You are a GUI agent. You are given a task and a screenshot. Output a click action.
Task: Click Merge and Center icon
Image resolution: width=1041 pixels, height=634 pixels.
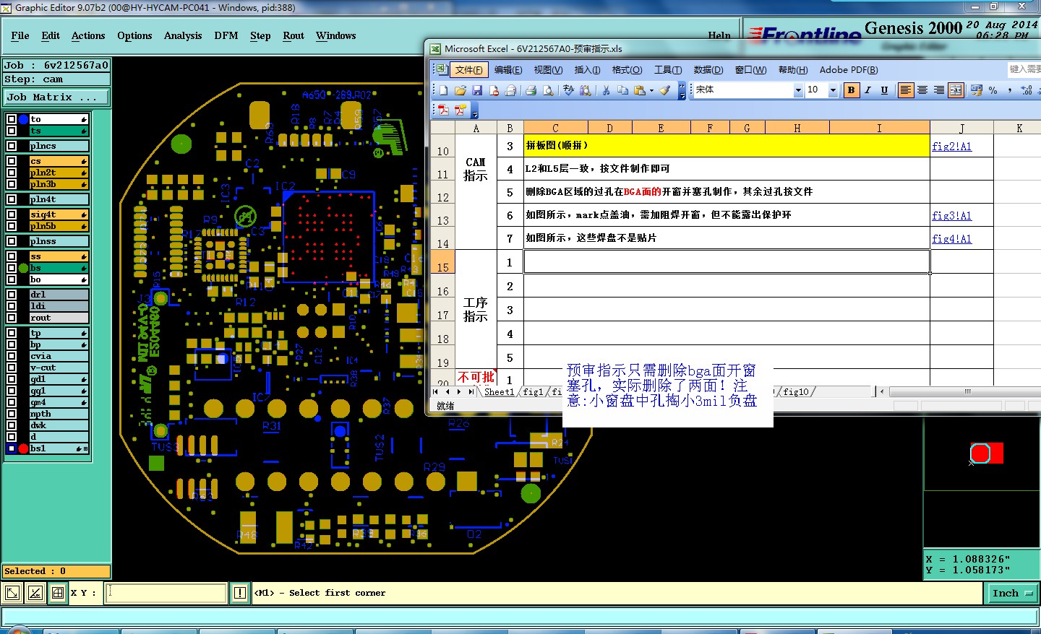pyautogui.click(x=956, y=90)
